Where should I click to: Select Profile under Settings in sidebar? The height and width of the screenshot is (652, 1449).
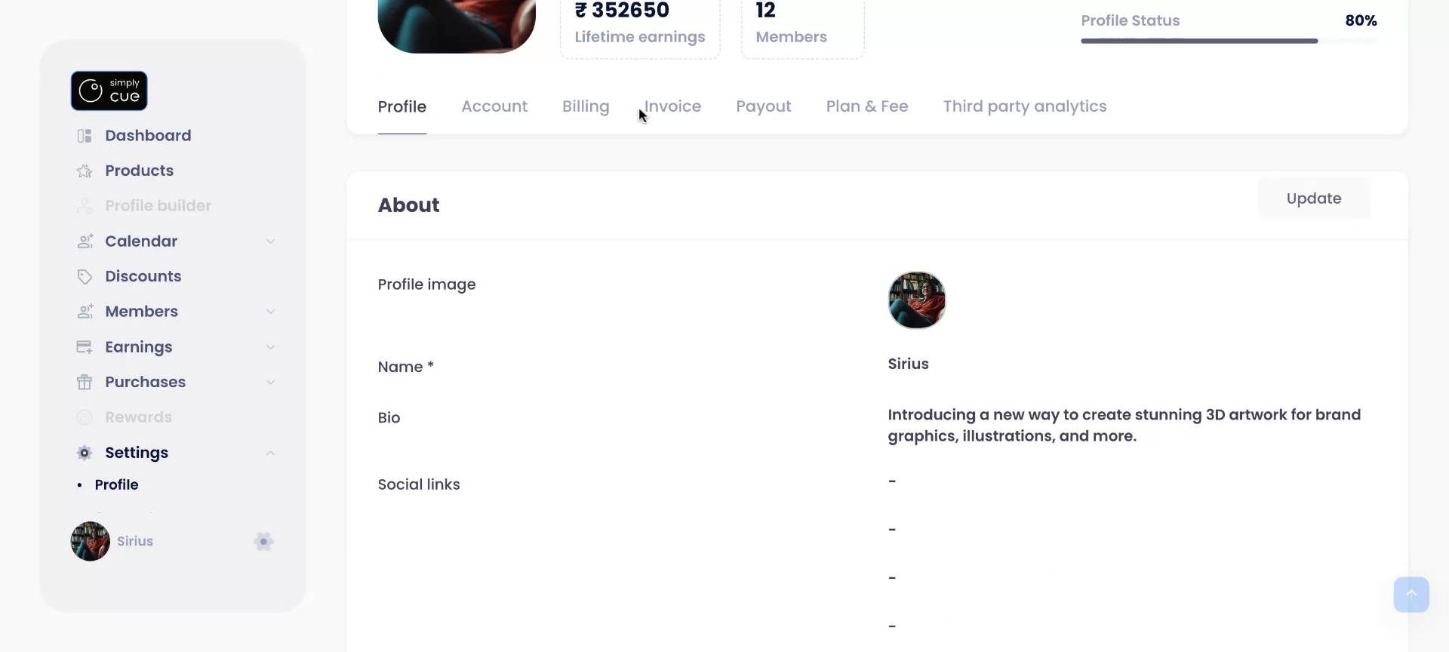[116, 484]
